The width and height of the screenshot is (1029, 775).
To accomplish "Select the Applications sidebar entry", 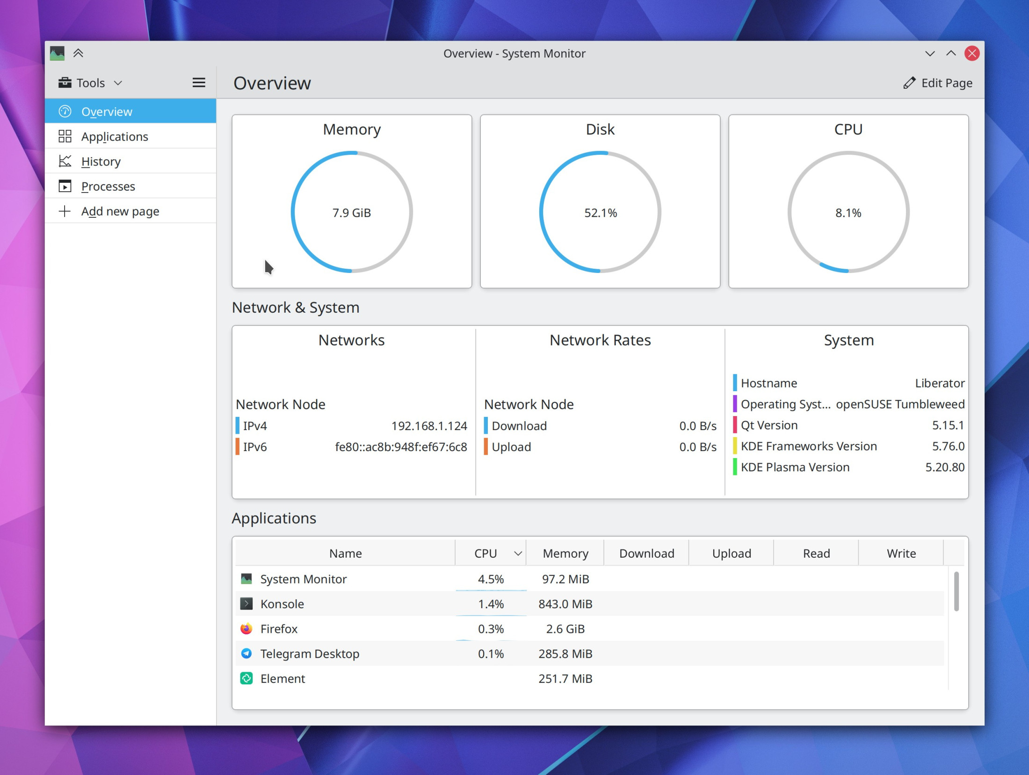I will click(x=114, y=136).
